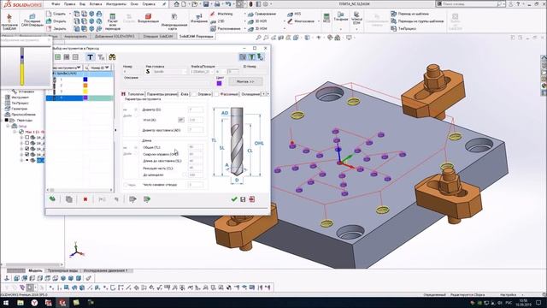This screenshot has height=308, width=547.
Task: Open the Номер ID column dropdown
Action: tap(107, 68)
